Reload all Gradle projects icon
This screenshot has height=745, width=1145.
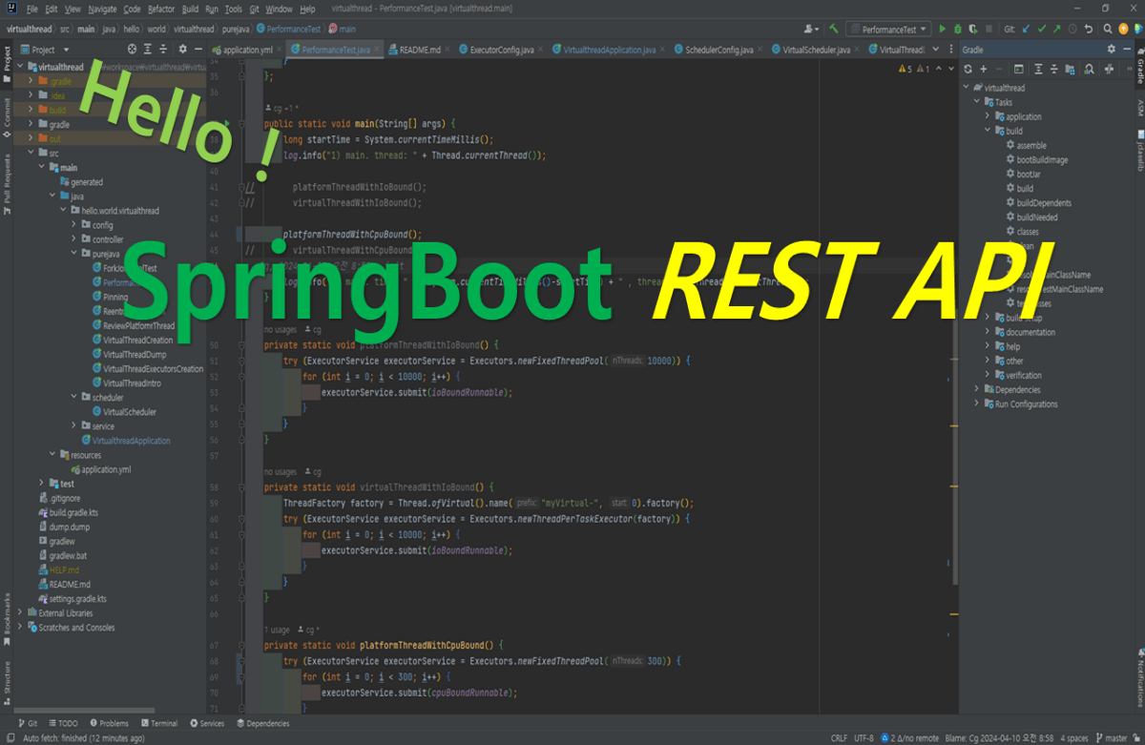[968, 69]
